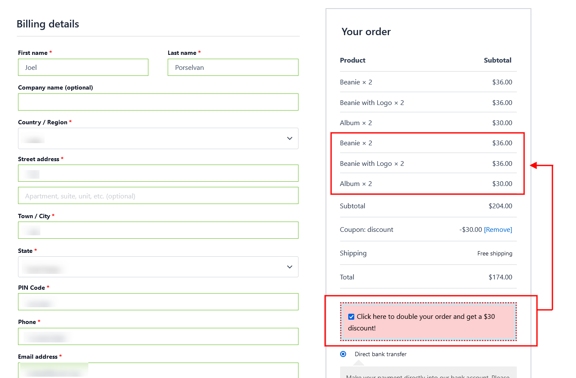
Task: Click the Free shipping text
Action: [495, 253]
